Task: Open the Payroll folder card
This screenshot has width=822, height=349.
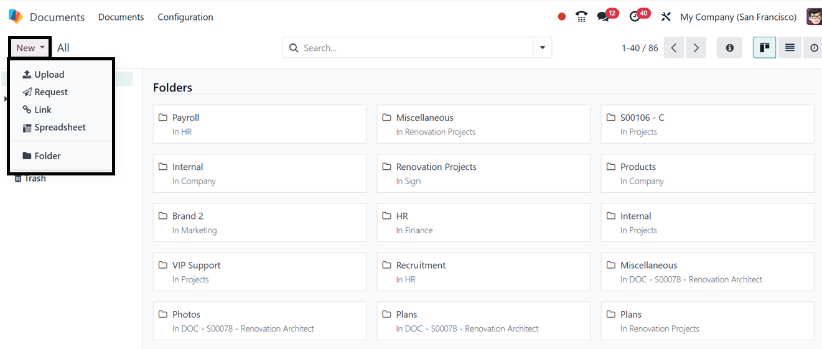Action: coord(259,124)
